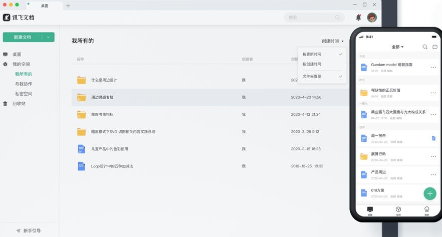
Task: Tap the more dots for 展翼行动 on phone
Action: pyautogui.click(x=433, y=156)
